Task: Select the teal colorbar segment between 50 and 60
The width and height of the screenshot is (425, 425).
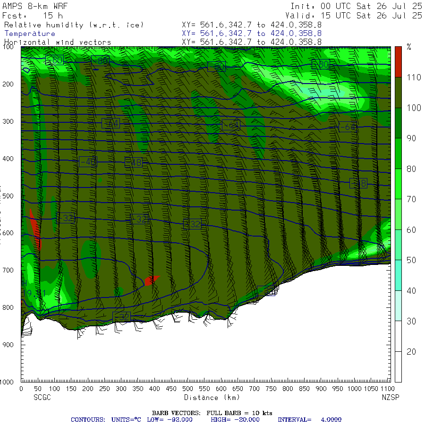Action: tap(398, 245)
